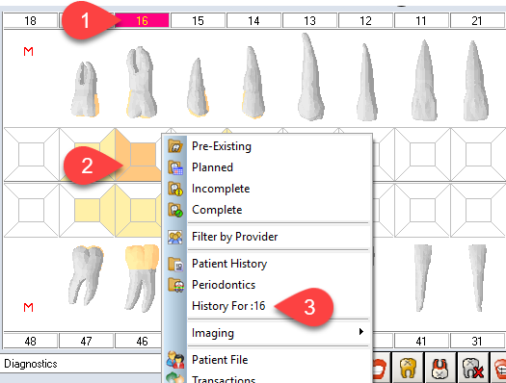Click the tooth 13 canine image

[x=309, y=77]
